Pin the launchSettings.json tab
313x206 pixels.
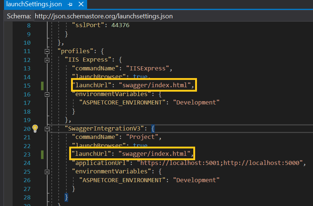point(70,4)
